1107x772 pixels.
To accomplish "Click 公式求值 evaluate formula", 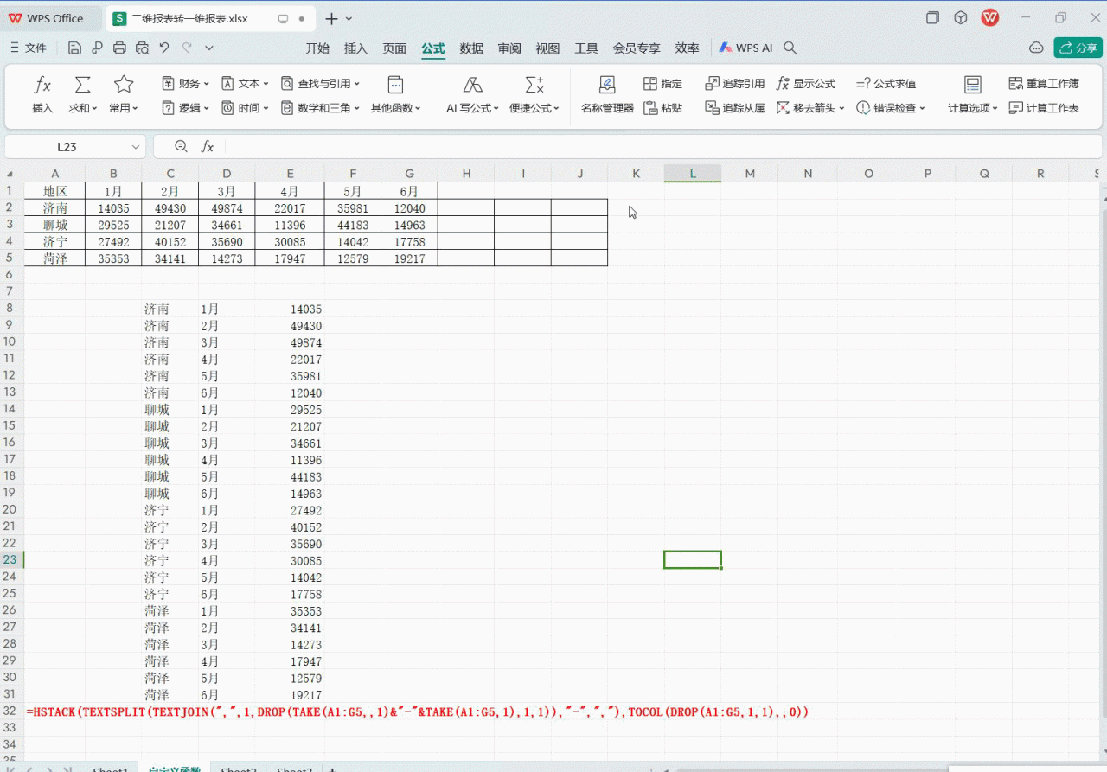I will point(886,84).
